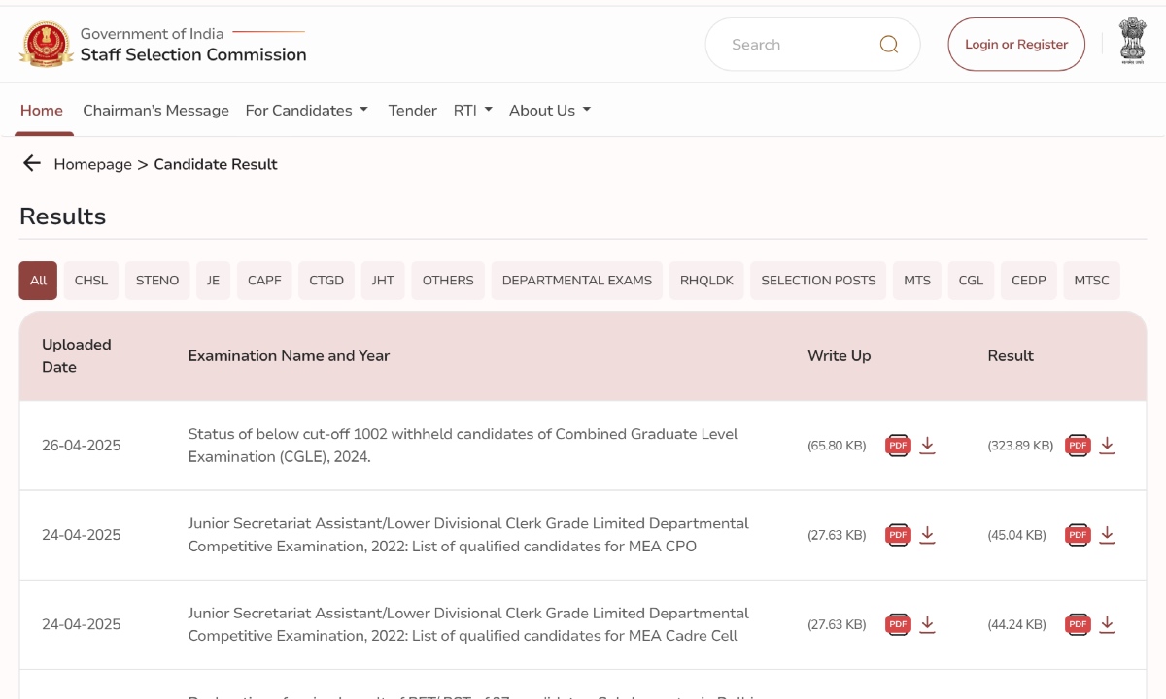Screen dimensions: 1166x699
Task: Filter results by CEDP
Action: 1028,280
